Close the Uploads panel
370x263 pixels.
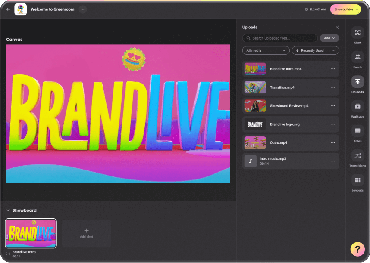337,27
